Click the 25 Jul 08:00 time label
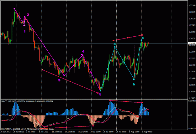This screenshot has height=134, width=196. tap(108, 131)
